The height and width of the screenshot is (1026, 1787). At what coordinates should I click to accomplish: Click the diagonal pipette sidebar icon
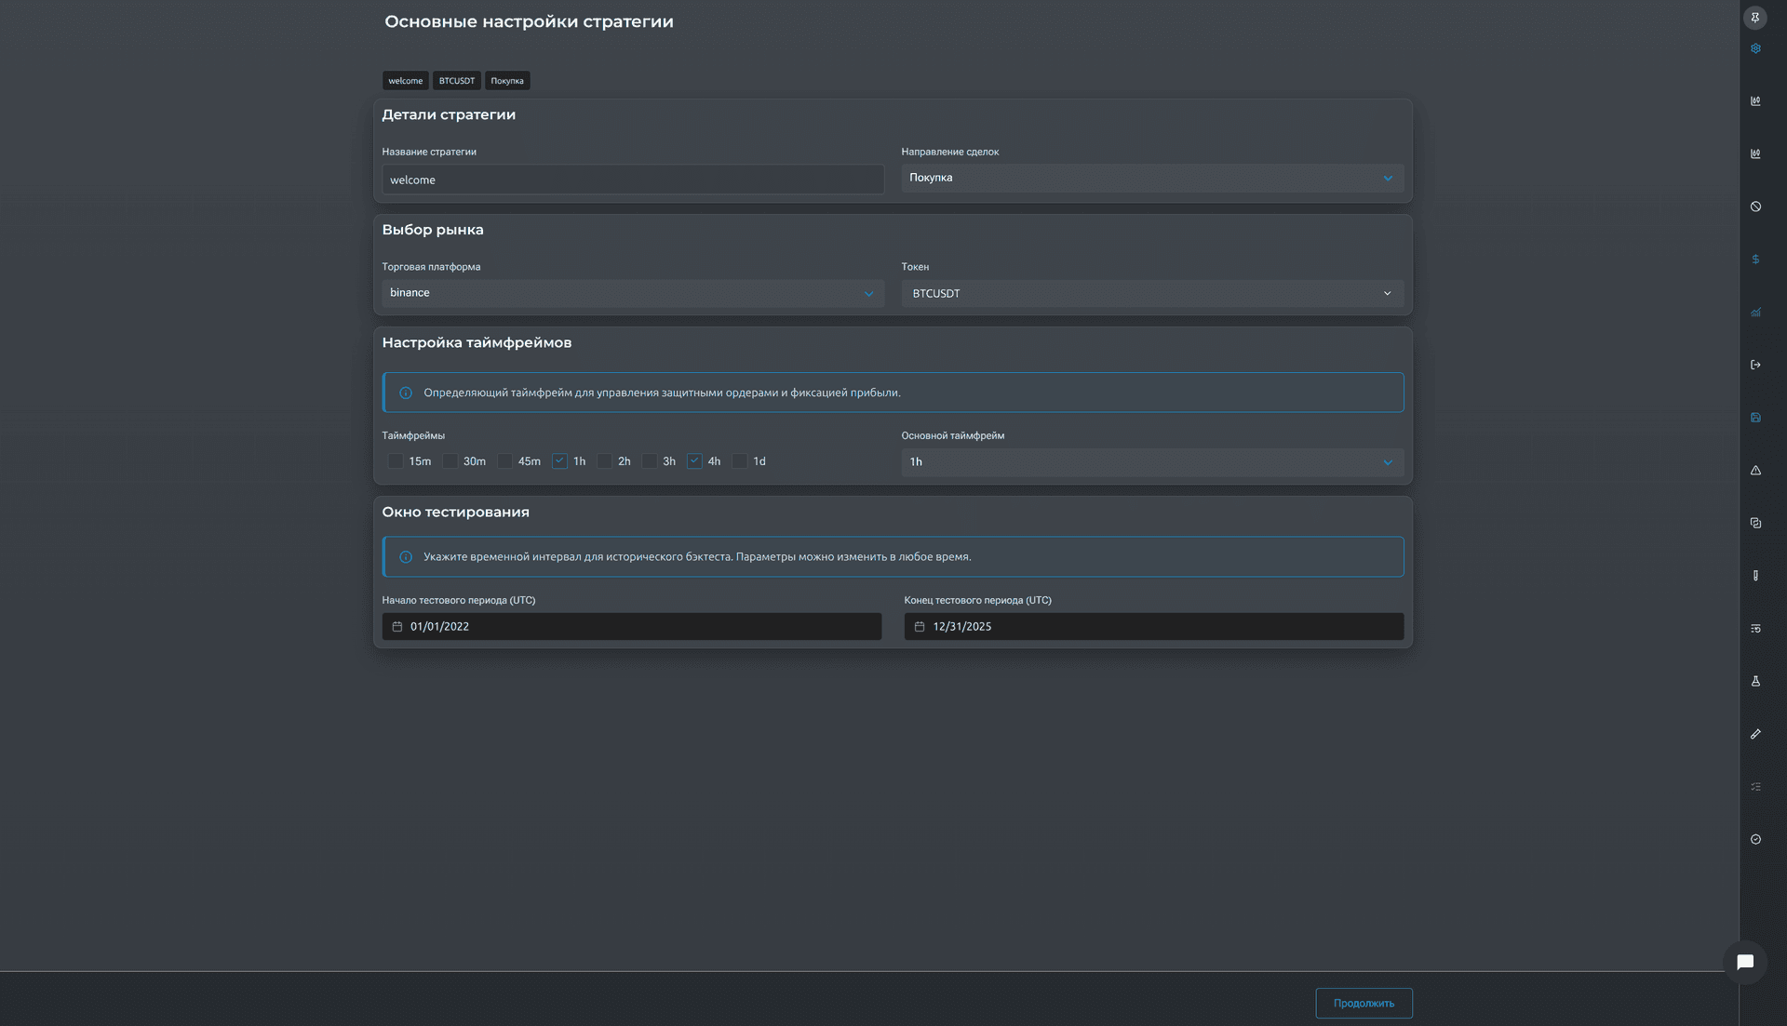(1755, 734)
